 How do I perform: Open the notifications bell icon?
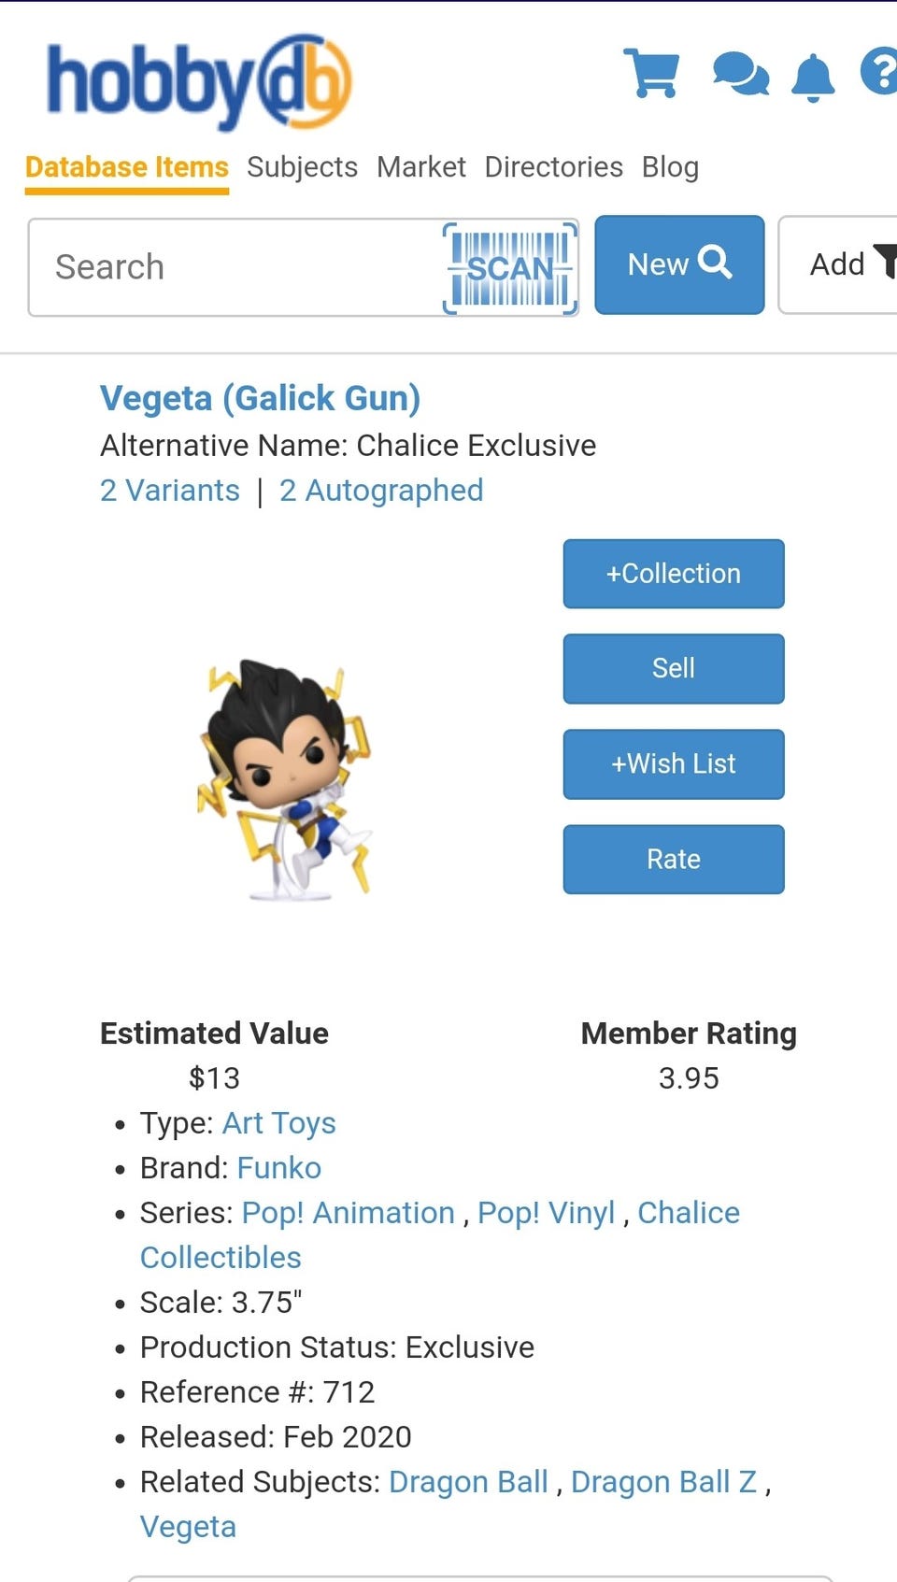point(813,77)
